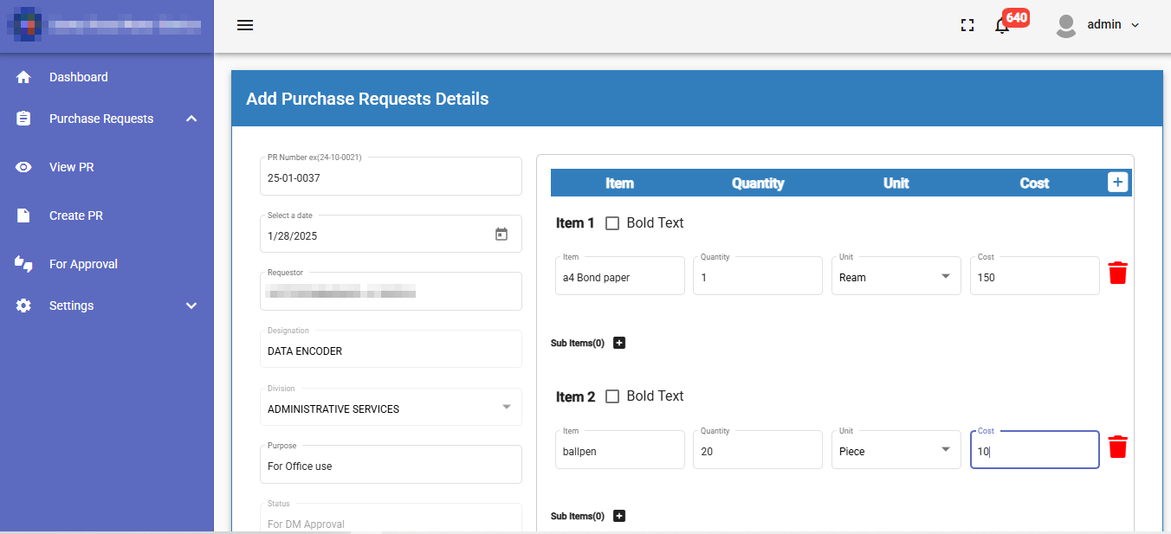1171x534 pixels.
Task: Enable Bold Text for Item 2
Action: (612, 396)
